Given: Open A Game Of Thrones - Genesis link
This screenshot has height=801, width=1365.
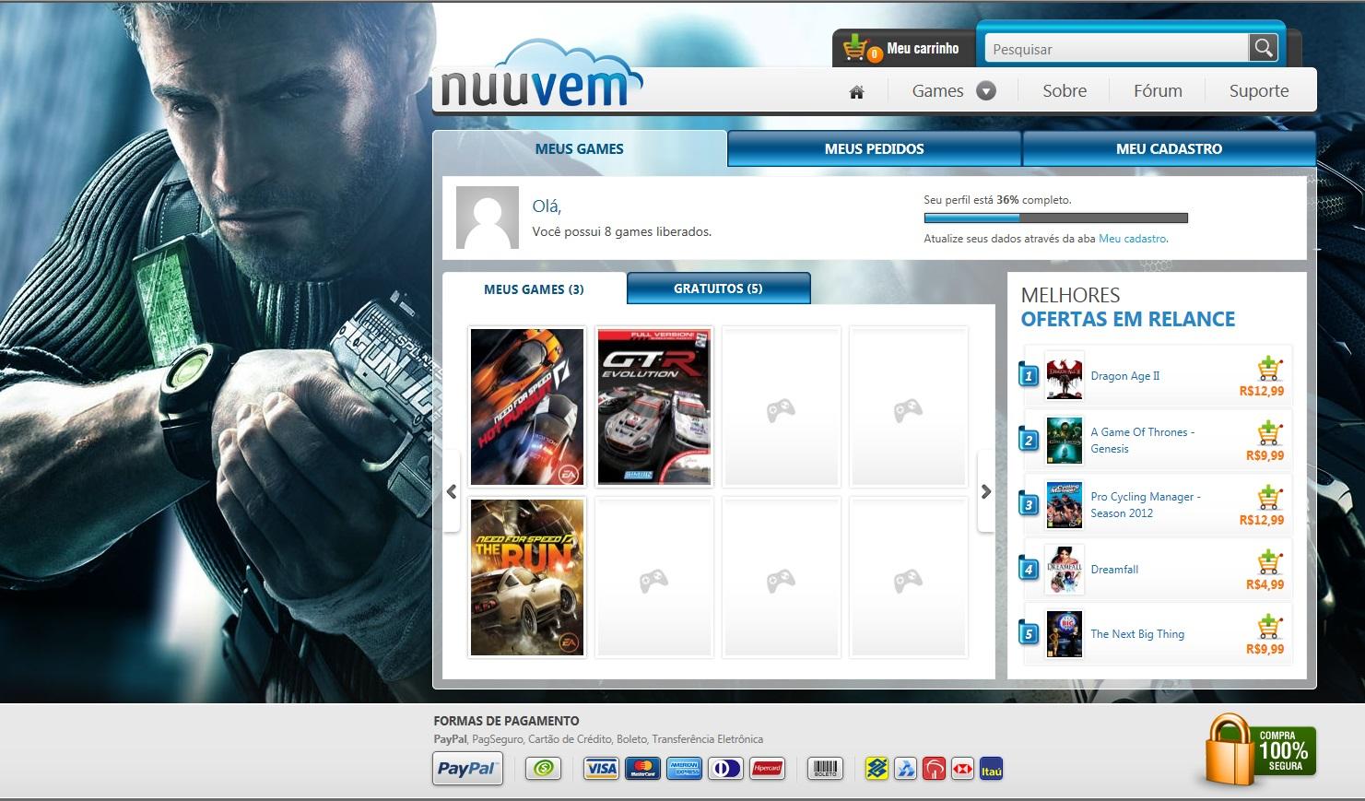Looking at the screenshot, I should pos(1142,441).
